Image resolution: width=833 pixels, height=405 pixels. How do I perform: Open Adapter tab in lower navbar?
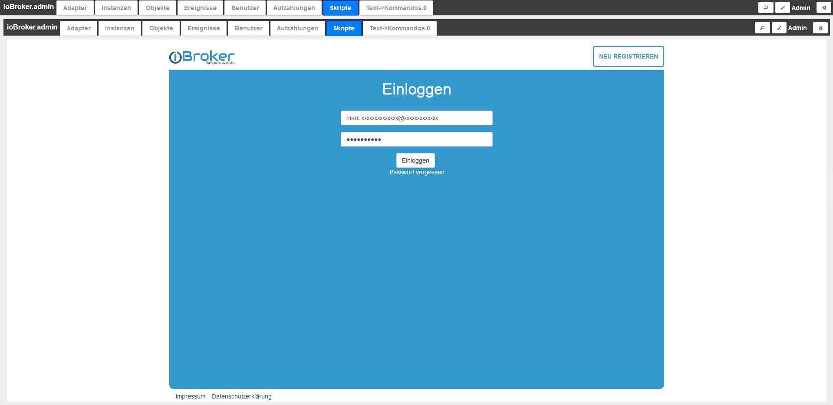click(79, 28)
